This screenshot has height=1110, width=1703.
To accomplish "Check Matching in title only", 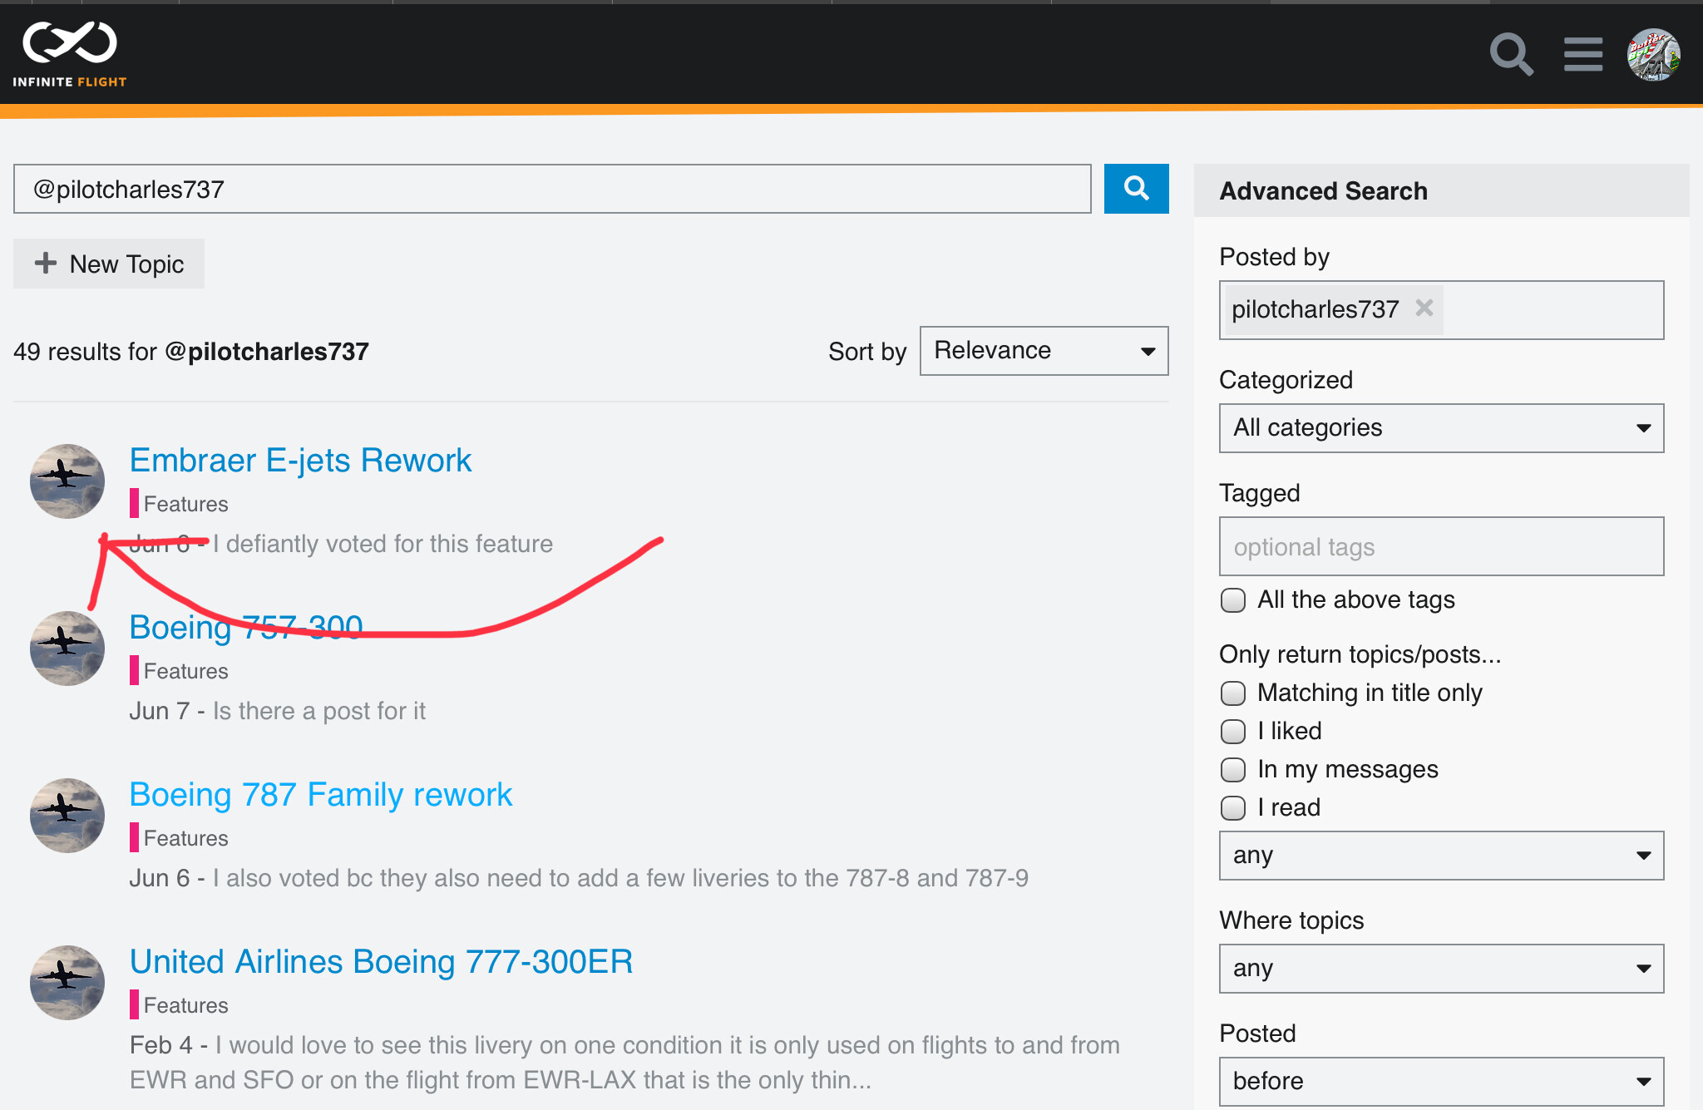I will pos(1233,693).
